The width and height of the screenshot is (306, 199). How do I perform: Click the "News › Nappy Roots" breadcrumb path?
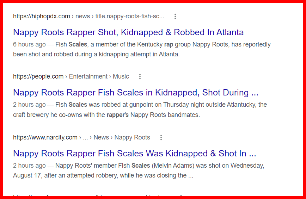(122, 137)
